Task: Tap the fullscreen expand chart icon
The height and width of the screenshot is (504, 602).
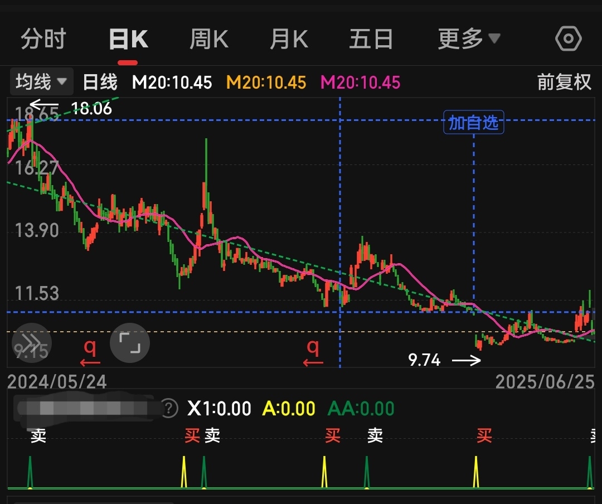Action: click(130, 343)
